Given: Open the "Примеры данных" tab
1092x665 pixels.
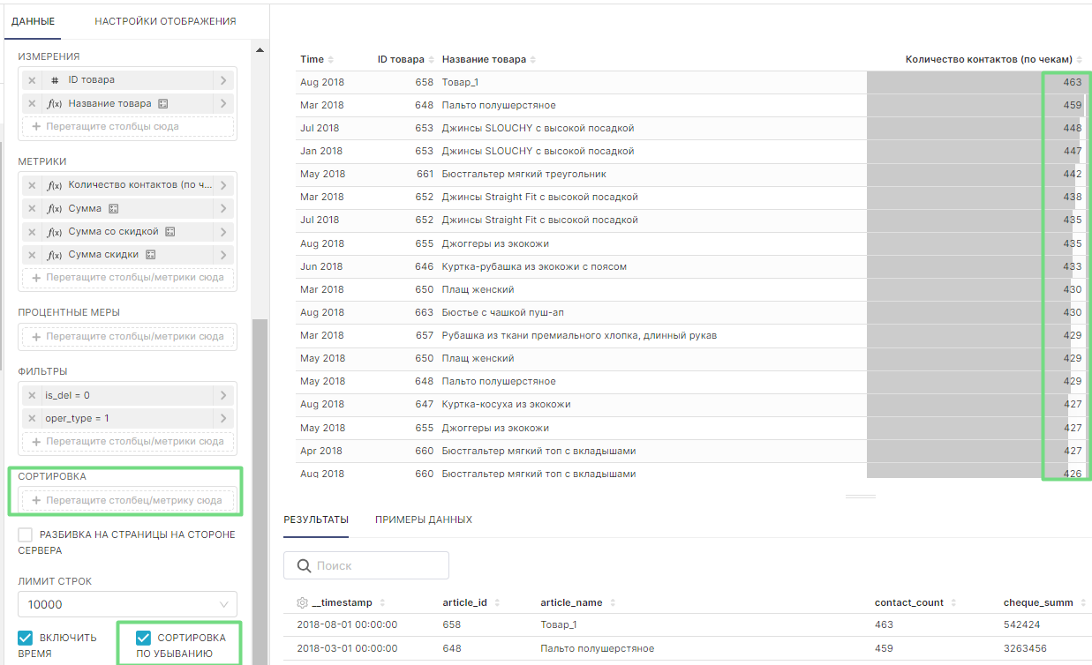Looking at the screenshot, I should coord(423,520).
